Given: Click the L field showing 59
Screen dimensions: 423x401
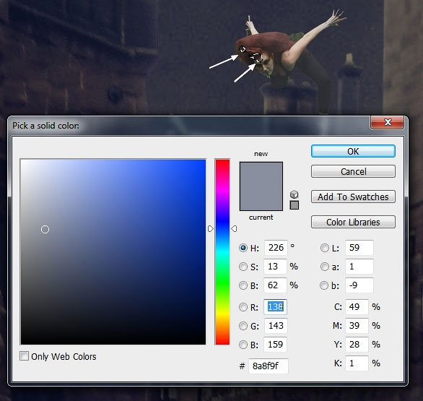Looking at the screenshot, I should coord(359,248).
